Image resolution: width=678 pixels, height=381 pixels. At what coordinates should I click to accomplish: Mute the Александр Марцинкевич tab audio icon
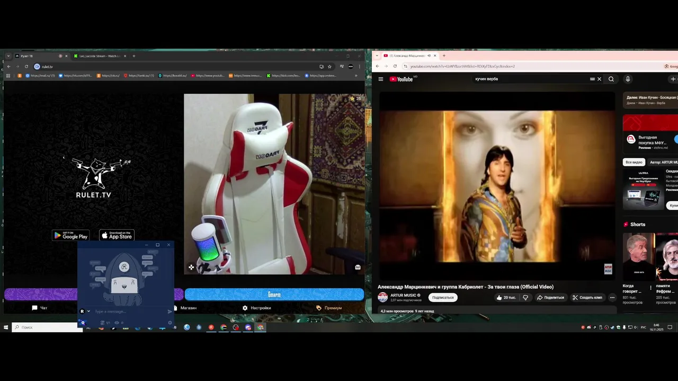pos(428,56)
